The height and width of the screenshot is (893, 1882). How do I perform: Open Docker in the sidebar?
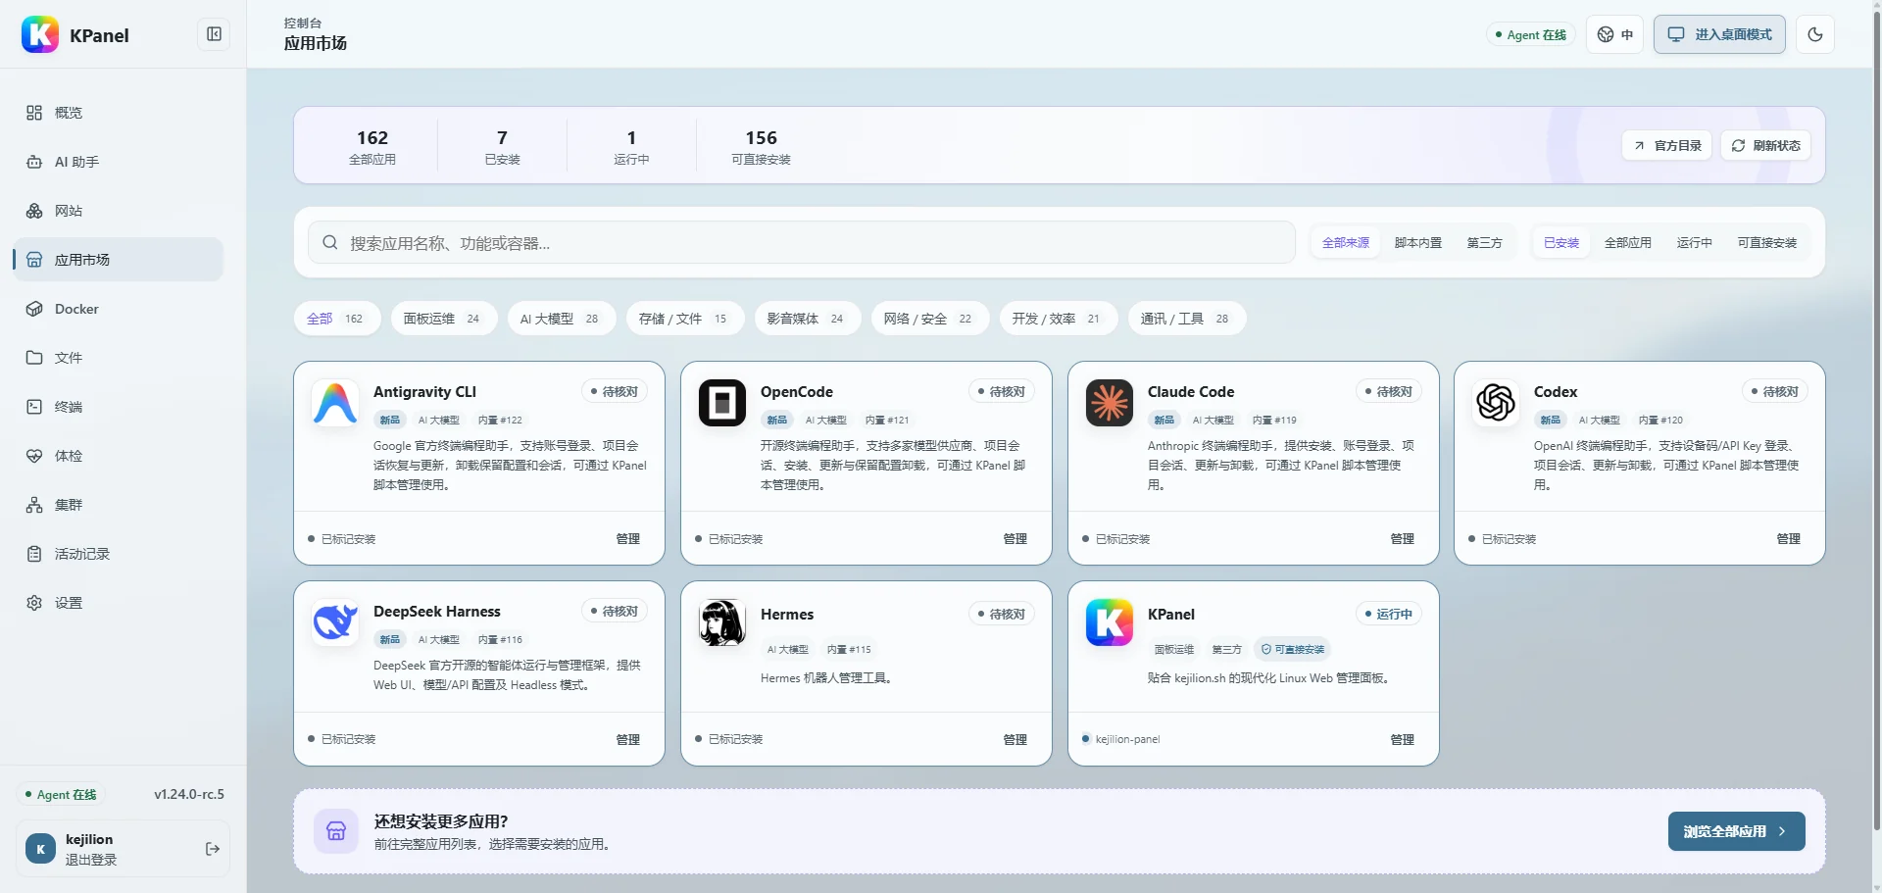tap(118, 309)
